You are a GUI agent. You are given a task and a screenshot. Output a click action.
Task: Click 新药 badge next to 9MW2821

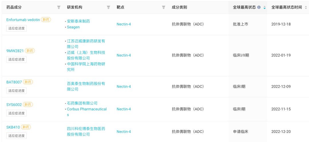click(x=30, y=51)
